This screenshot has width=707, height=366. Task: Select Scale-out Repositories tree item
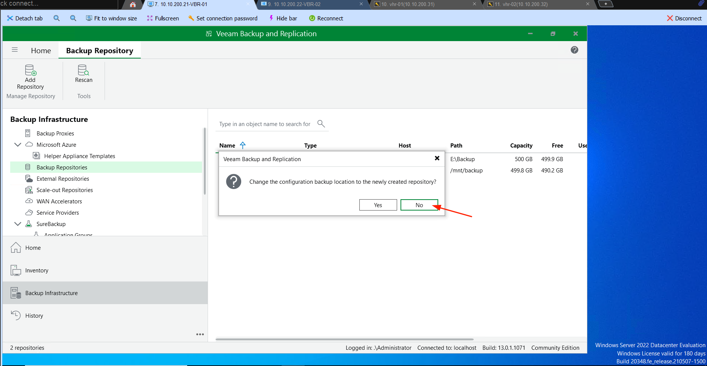tap(65, 190)
